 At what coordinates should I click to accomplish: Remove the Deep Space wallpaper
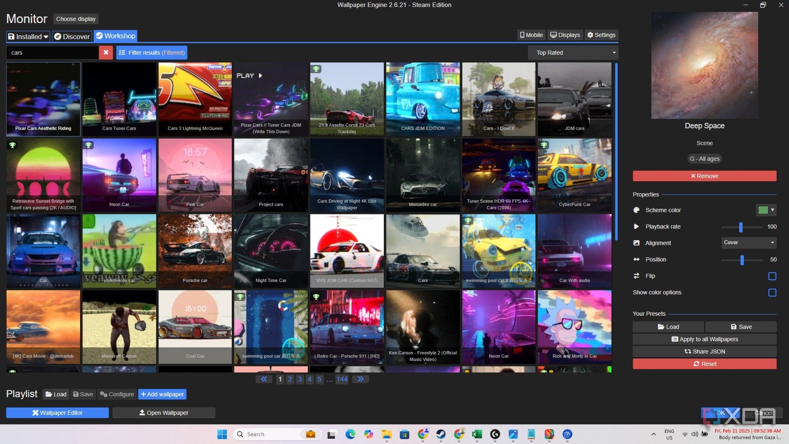[x=705, y=176]
